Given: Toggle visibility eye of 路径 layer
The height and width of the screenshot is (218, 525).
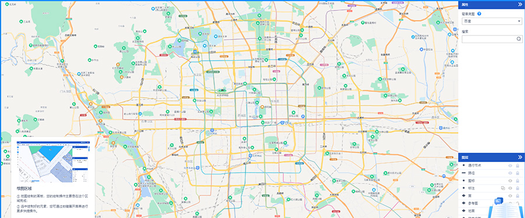Looking at the screenshot, I should 510,173.
